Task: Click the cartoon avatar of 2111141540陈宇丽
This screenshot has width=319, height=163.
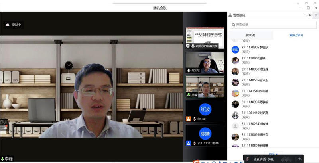Action: coord(235,93)
